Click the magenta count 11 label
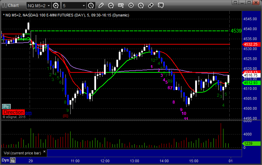Image resolution: width=262 pixels, height=165 pixels. point(186,119)
